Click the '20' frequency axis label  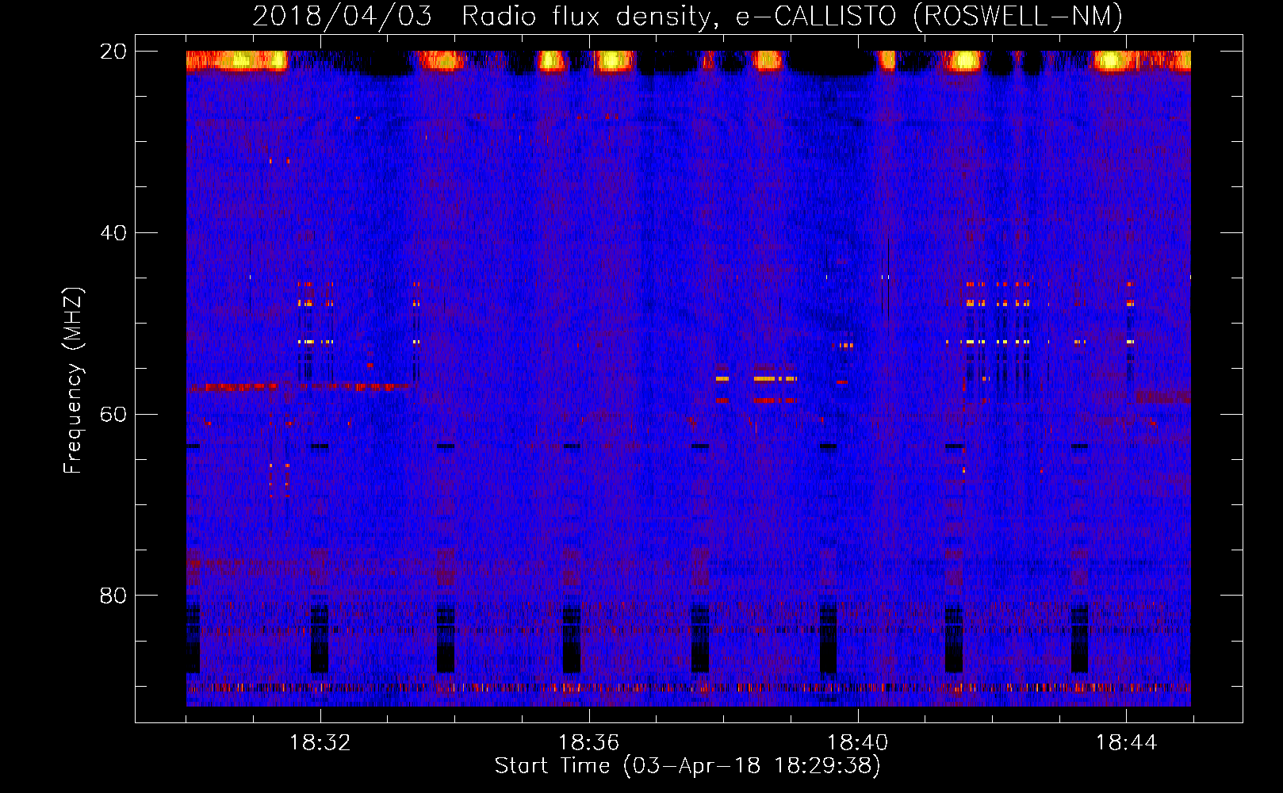113,52
